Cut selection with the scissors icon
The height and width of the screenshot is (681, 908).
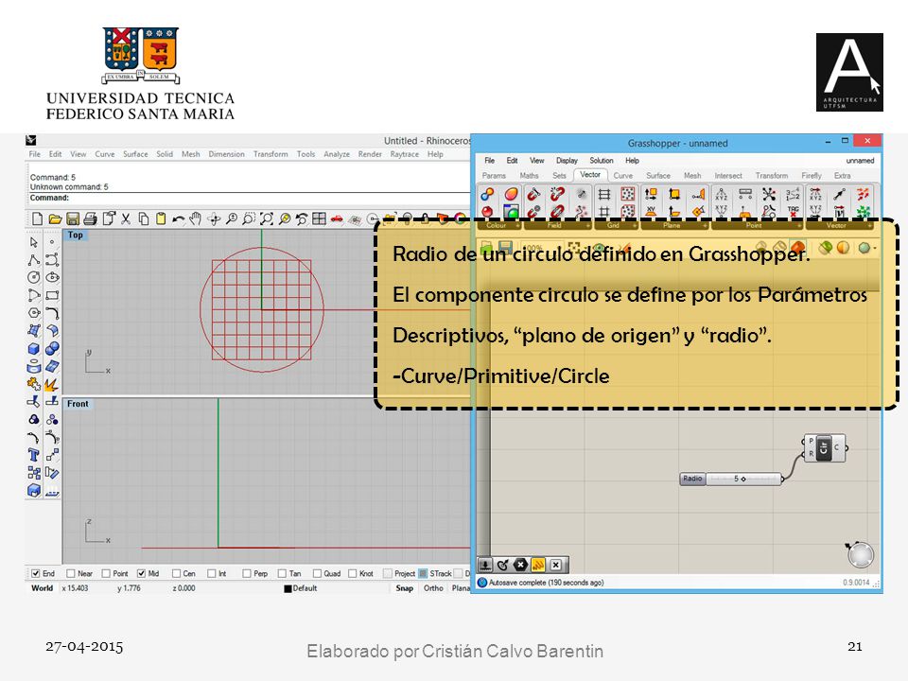[x=126, y=218]
